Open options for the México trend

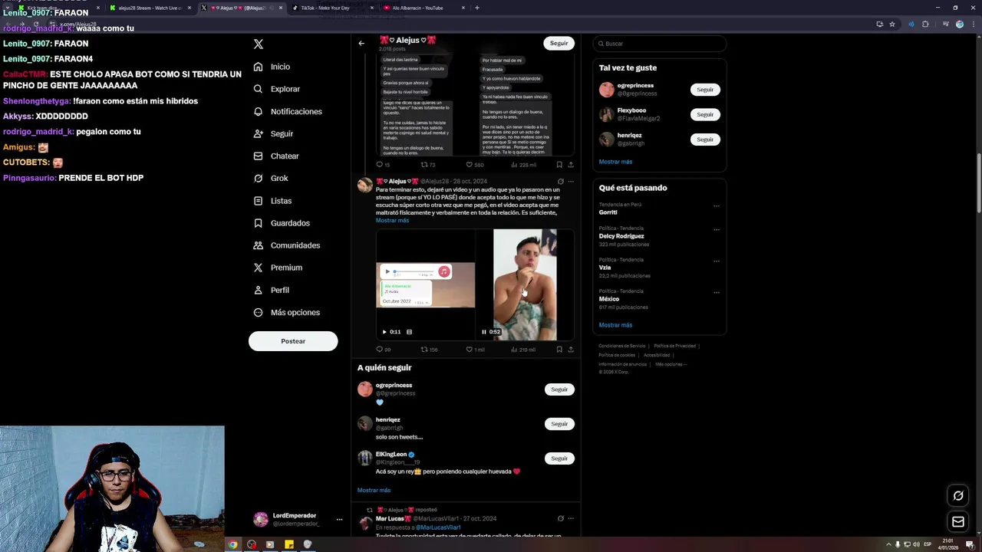click(717, 292)
